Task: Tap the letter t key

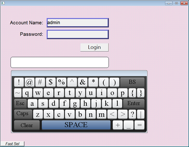Action: pos(70,93)
